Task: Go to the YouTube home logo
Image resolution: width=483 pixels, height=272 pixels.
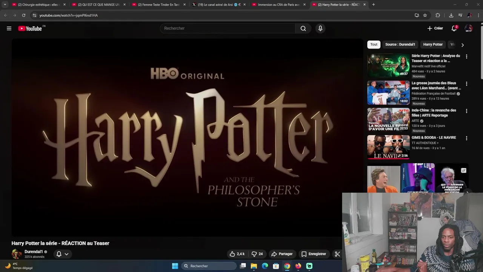Action: pos(30,28)
